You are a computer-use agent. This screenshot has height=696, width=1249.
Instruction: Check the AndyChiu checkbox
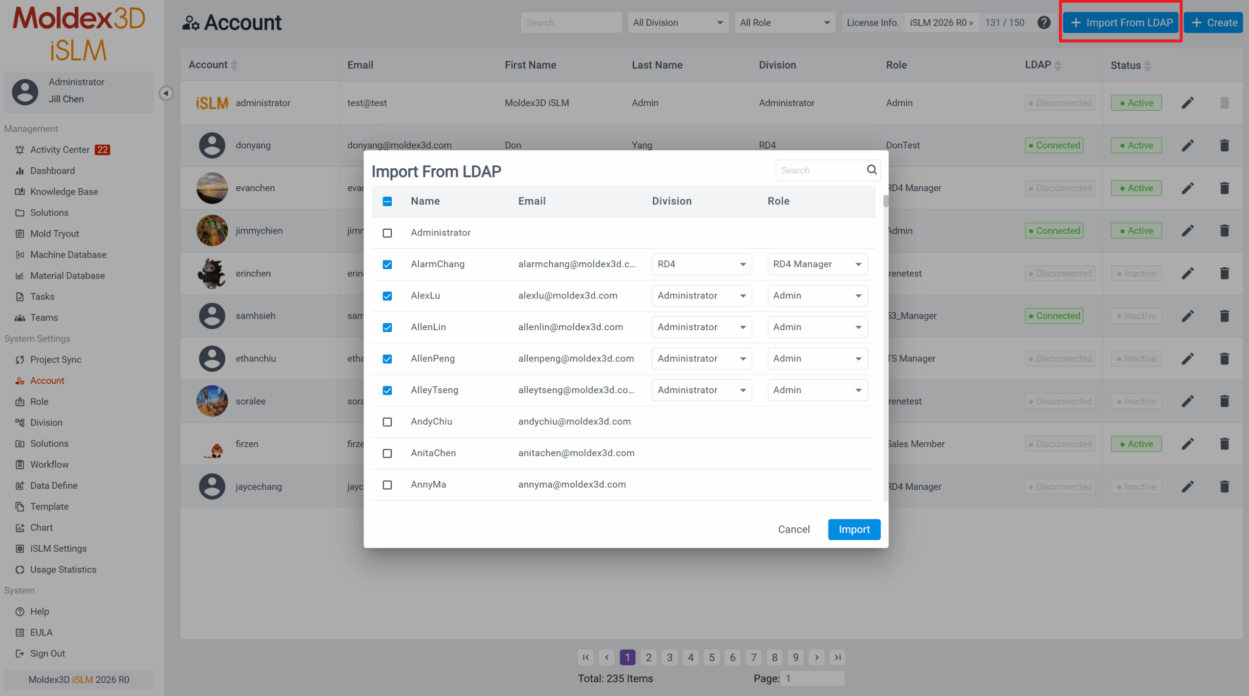[387, 422]
